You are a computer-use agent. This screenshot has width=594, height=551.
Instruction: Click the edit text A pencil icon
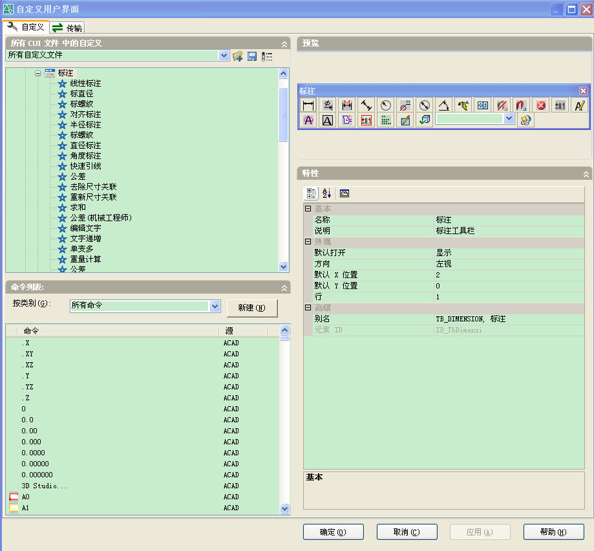580,105
